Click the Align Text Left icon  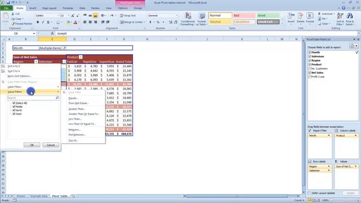click(85, 22)
